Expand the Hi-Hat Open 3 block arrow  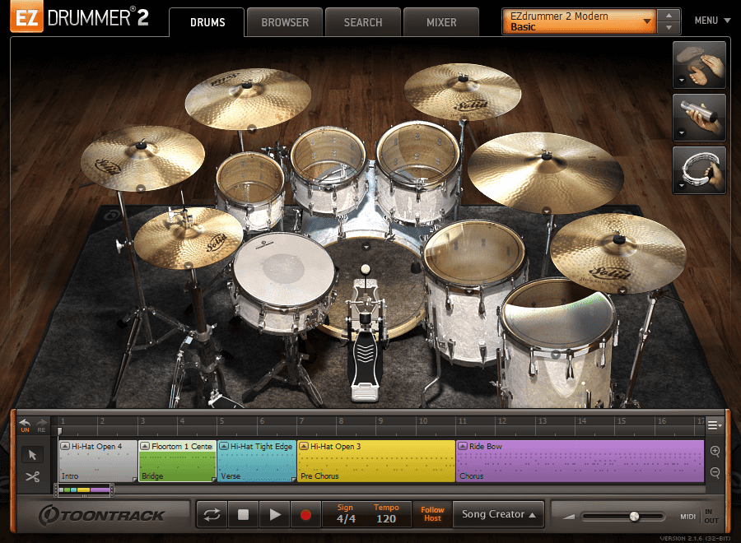(x=305, y=446)
